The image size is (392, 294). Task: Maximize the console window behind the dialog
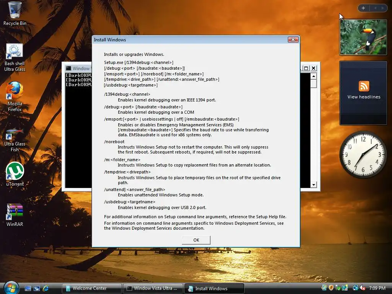(x=306, y=68)
